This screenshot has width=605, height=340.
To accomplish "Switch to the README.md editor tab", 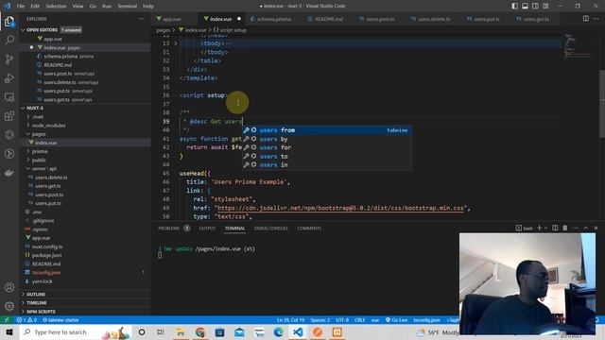I will click(328, 19).
